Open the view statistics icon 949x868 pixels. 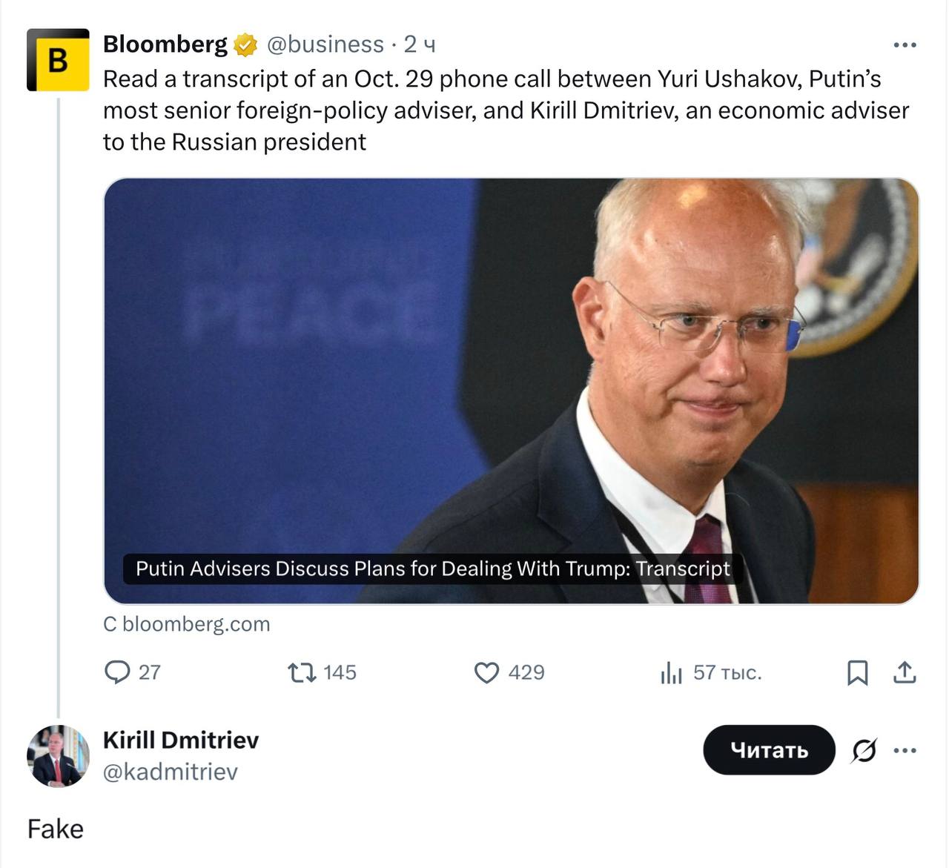[671, 672]
